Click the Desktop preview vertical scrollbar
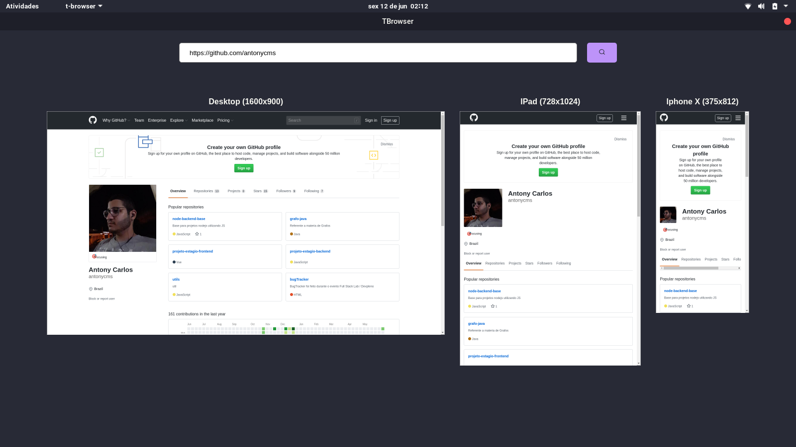This screenshot has width=796, height=447. point(442,171)
